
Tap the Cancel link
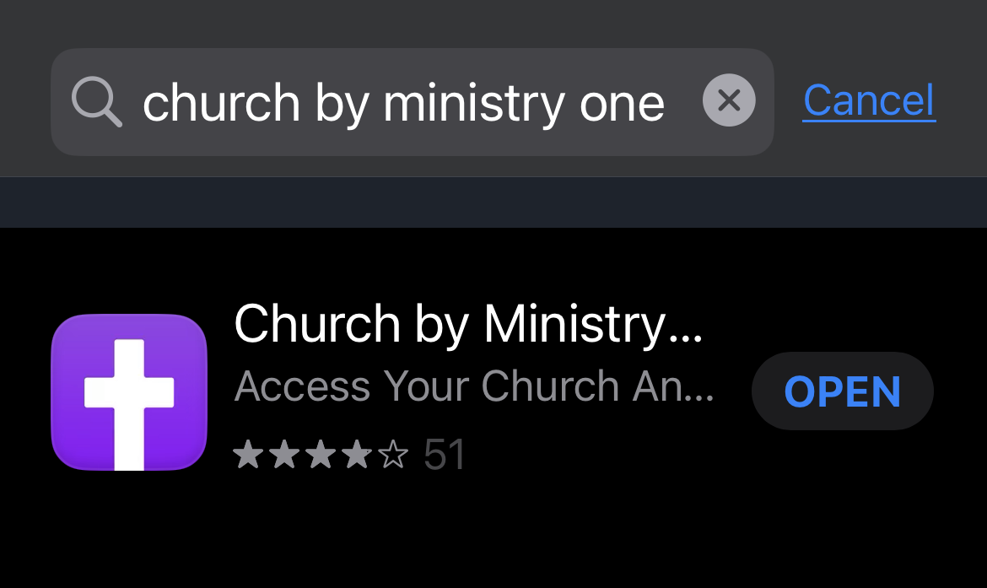pos(869,101)
